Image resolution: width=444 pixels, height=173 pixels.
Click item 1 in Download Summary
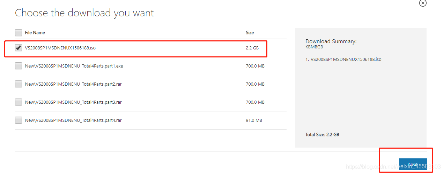(343, 60)
